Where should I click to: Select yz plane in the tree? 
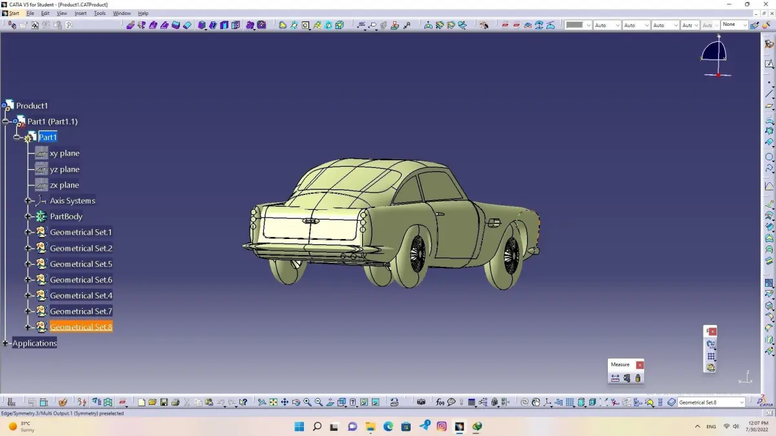pos(65,169)
